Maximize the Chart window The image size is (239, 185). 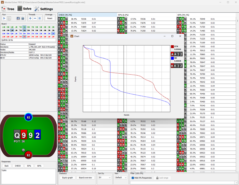coord(172,36)
